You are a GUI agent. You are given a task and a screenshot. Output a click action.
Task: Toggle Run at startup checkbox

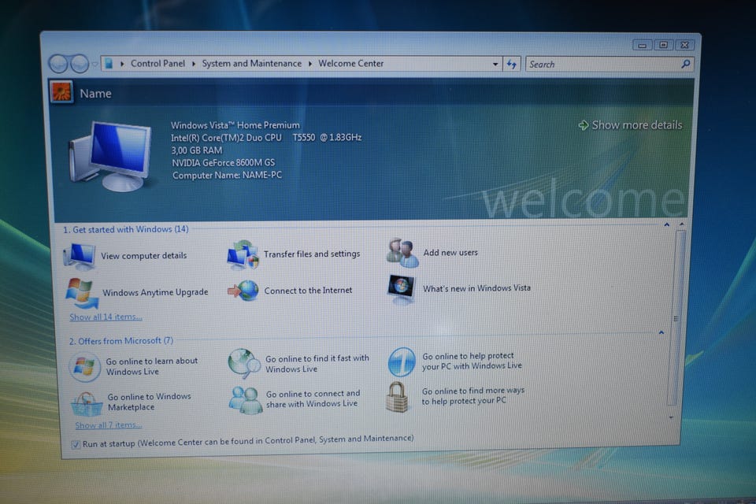click(76, 445)
